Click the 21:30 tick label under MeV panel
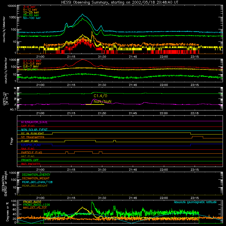Viewport: 226px width, 226px height. [102, 85]
